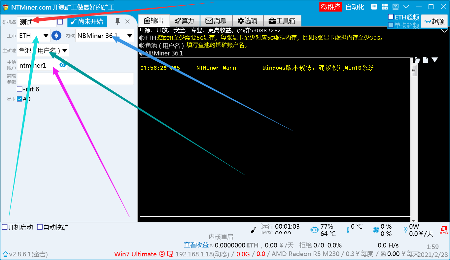Open 自动化 in the title bar
450x260 pixels.
(355, 7)
